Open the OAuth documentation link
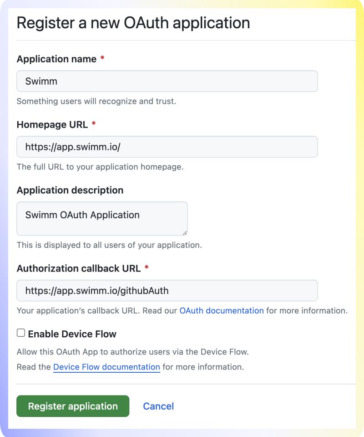Viewport: 364px width, 437px height. [222, 310]
